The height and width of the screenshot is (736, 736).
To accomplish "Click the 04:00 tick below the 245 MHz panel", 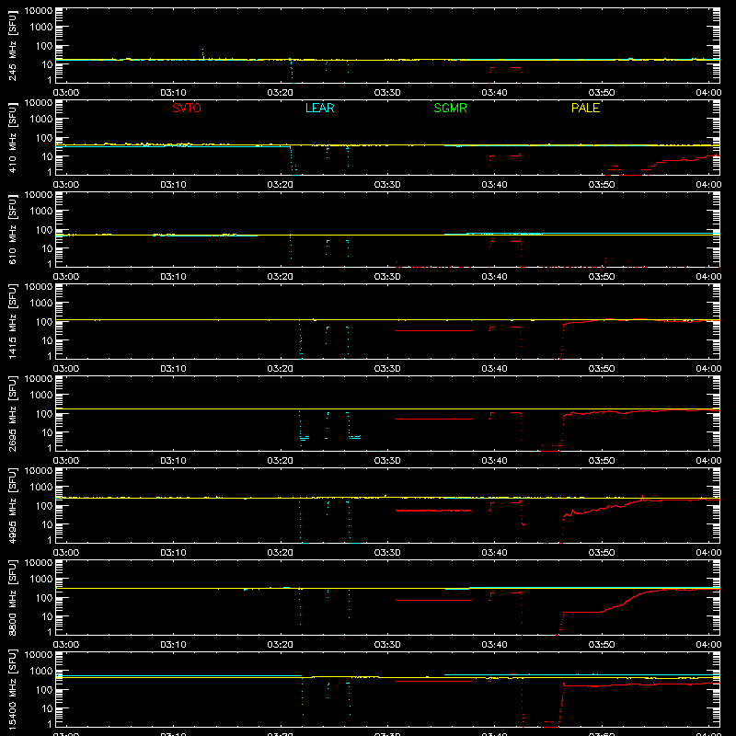I will click(708, 93).
